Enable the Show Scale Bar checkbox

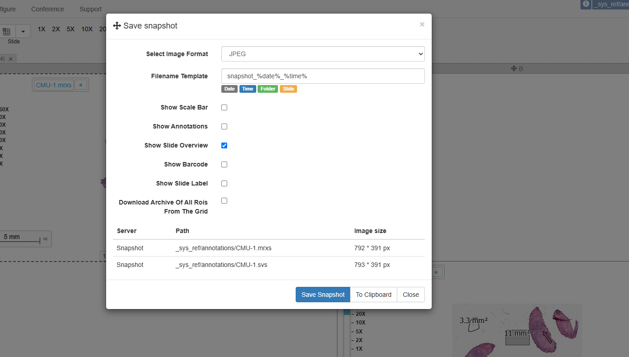224,108
